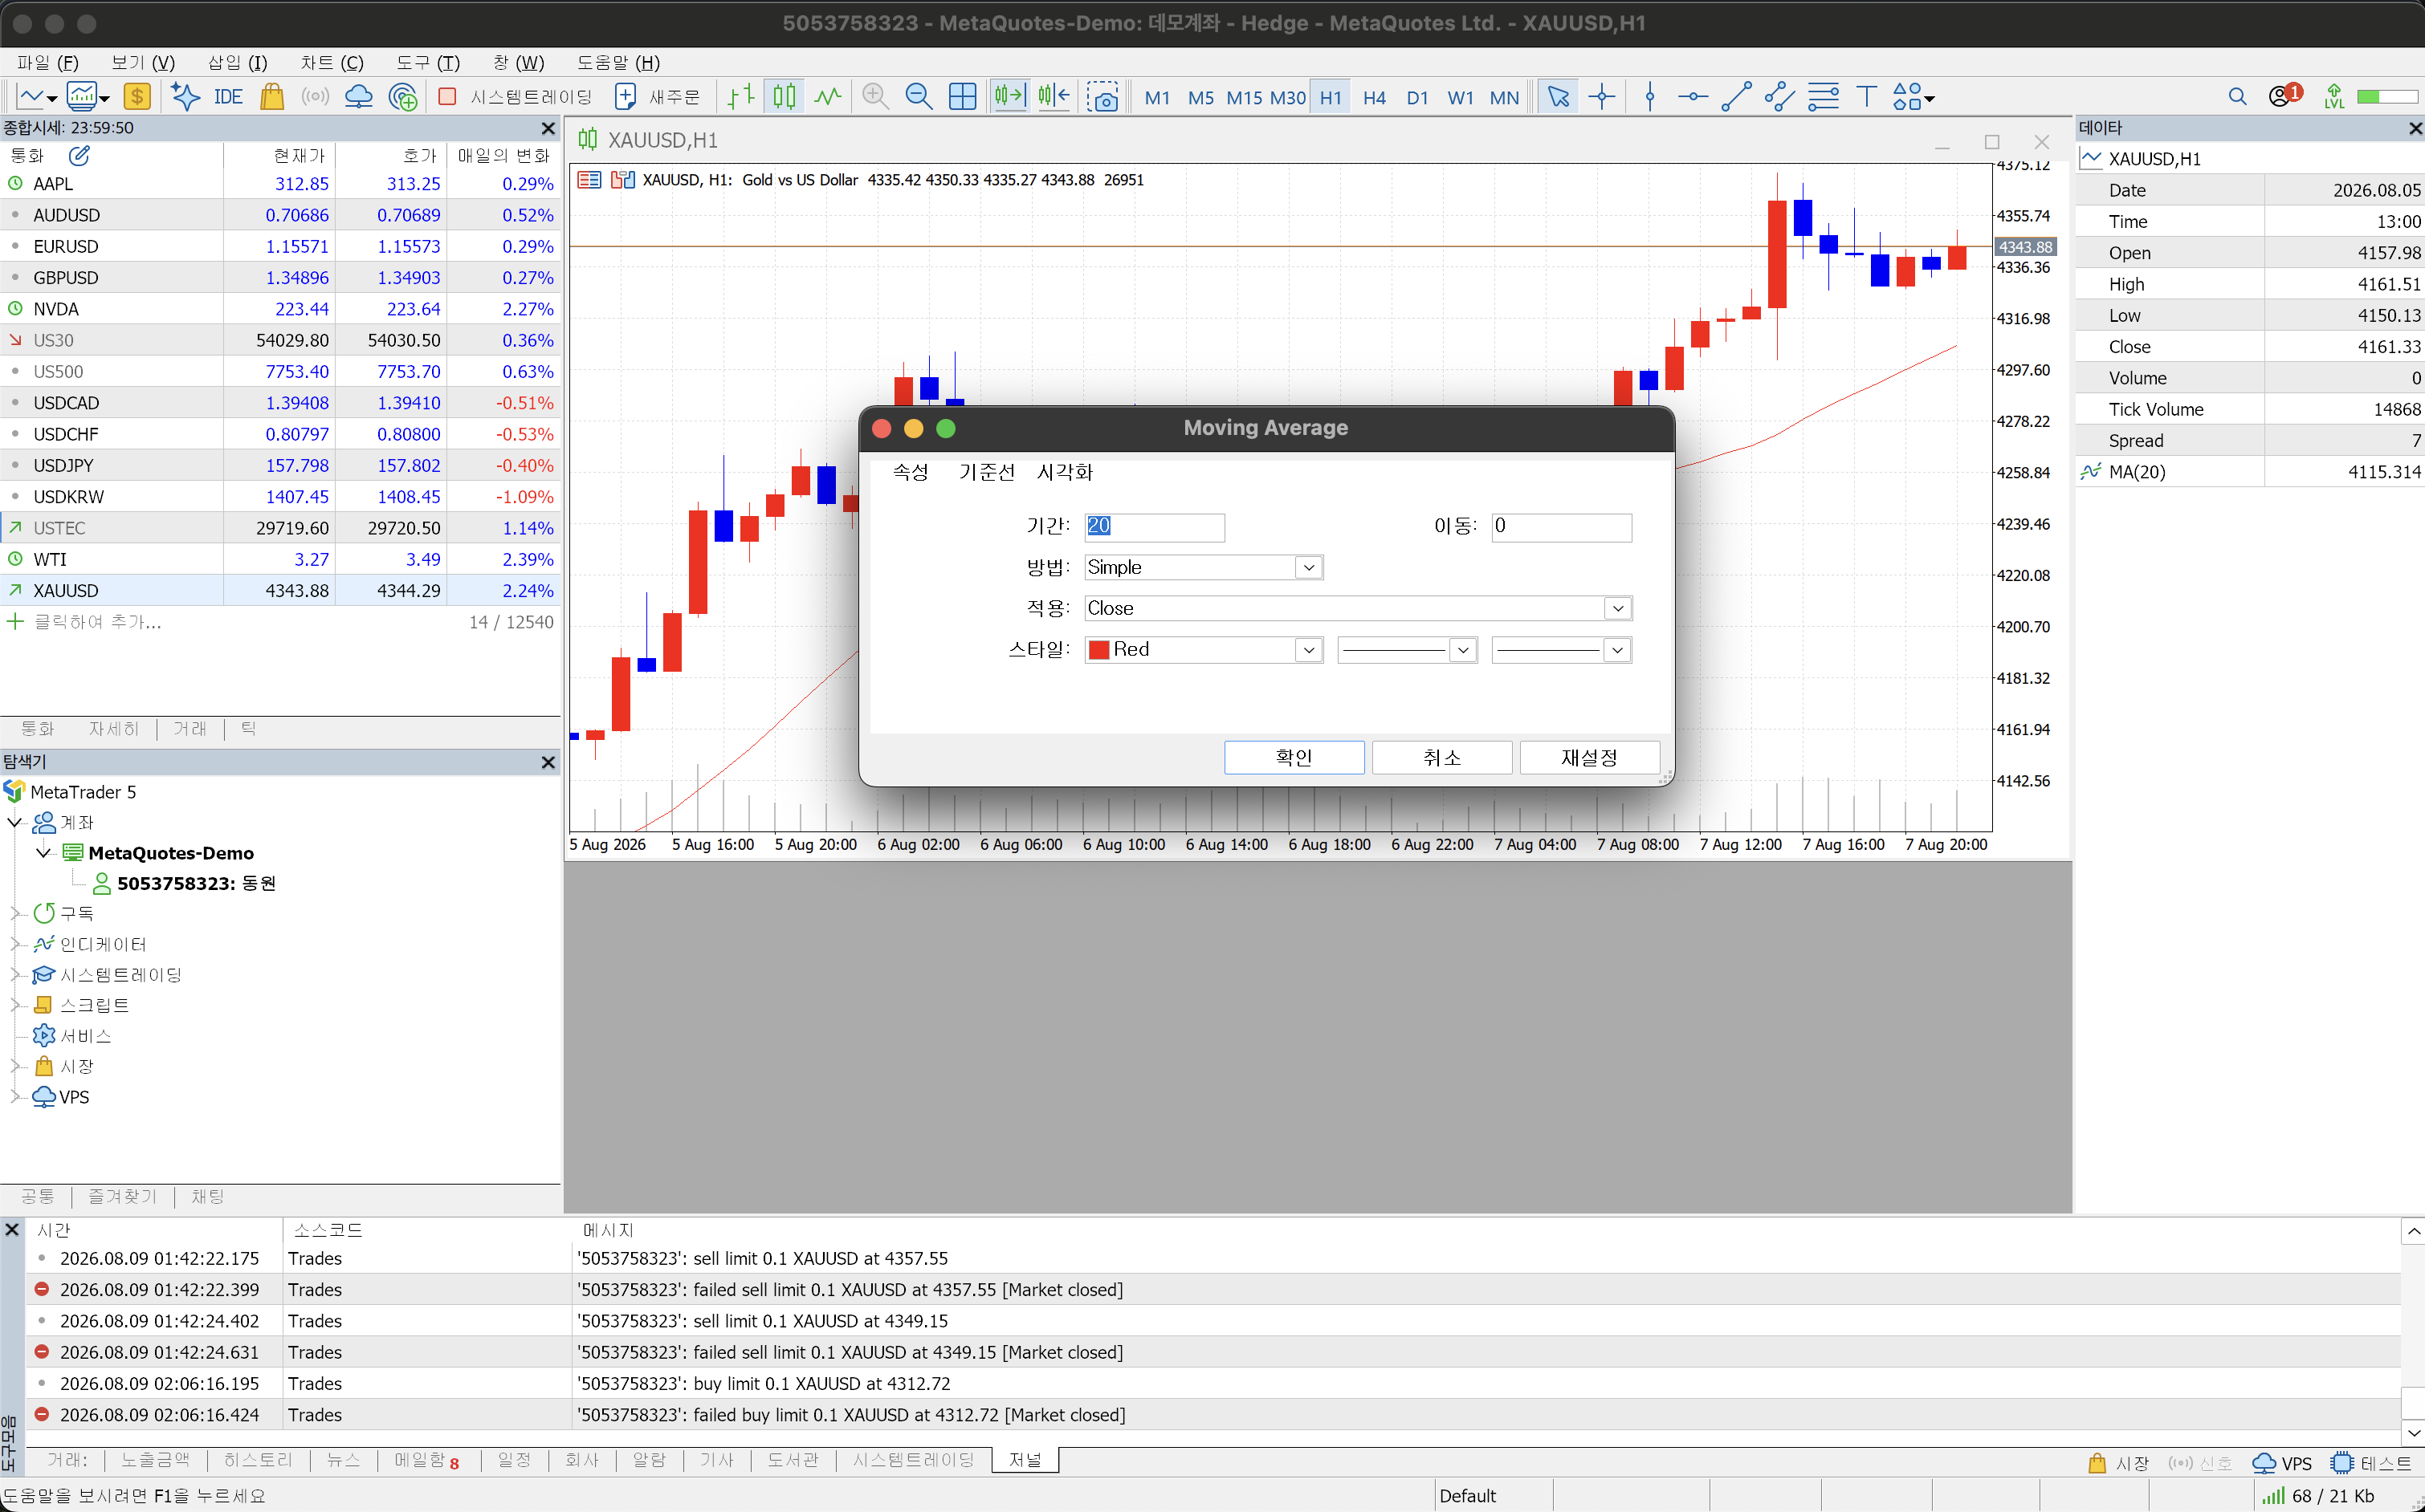Switch to the 시각화 tab in dialog
2425x1512 pixels.
coord(1065,472)
